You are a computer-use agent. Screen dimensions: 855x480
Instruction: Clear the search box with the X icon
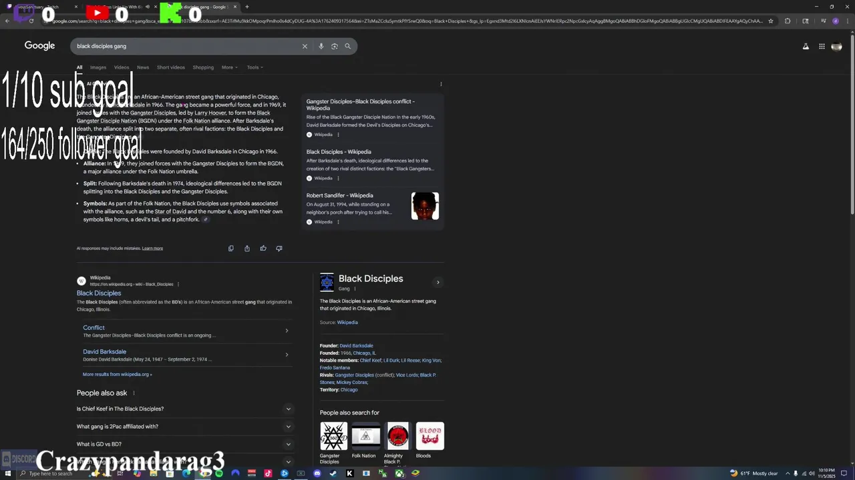pyautogui.click(x=305, y=46)
